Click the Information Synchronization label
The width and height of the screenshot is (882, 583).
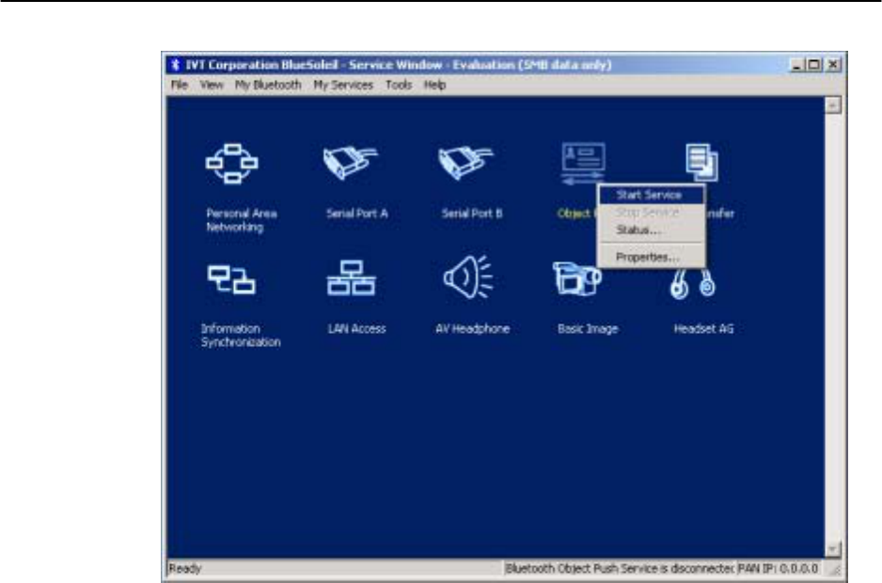point(241,336)
